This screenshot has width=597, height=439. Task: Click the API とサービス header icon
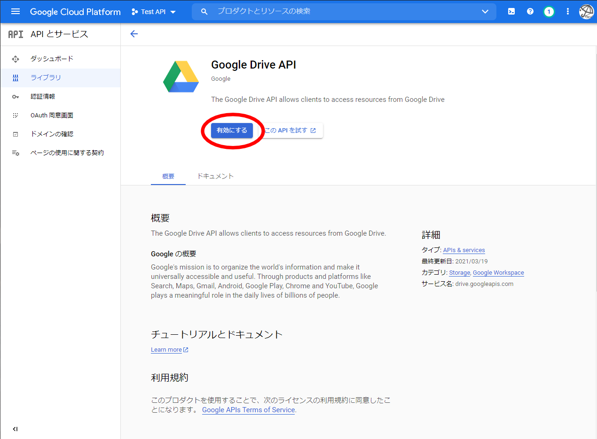[16, 34]
